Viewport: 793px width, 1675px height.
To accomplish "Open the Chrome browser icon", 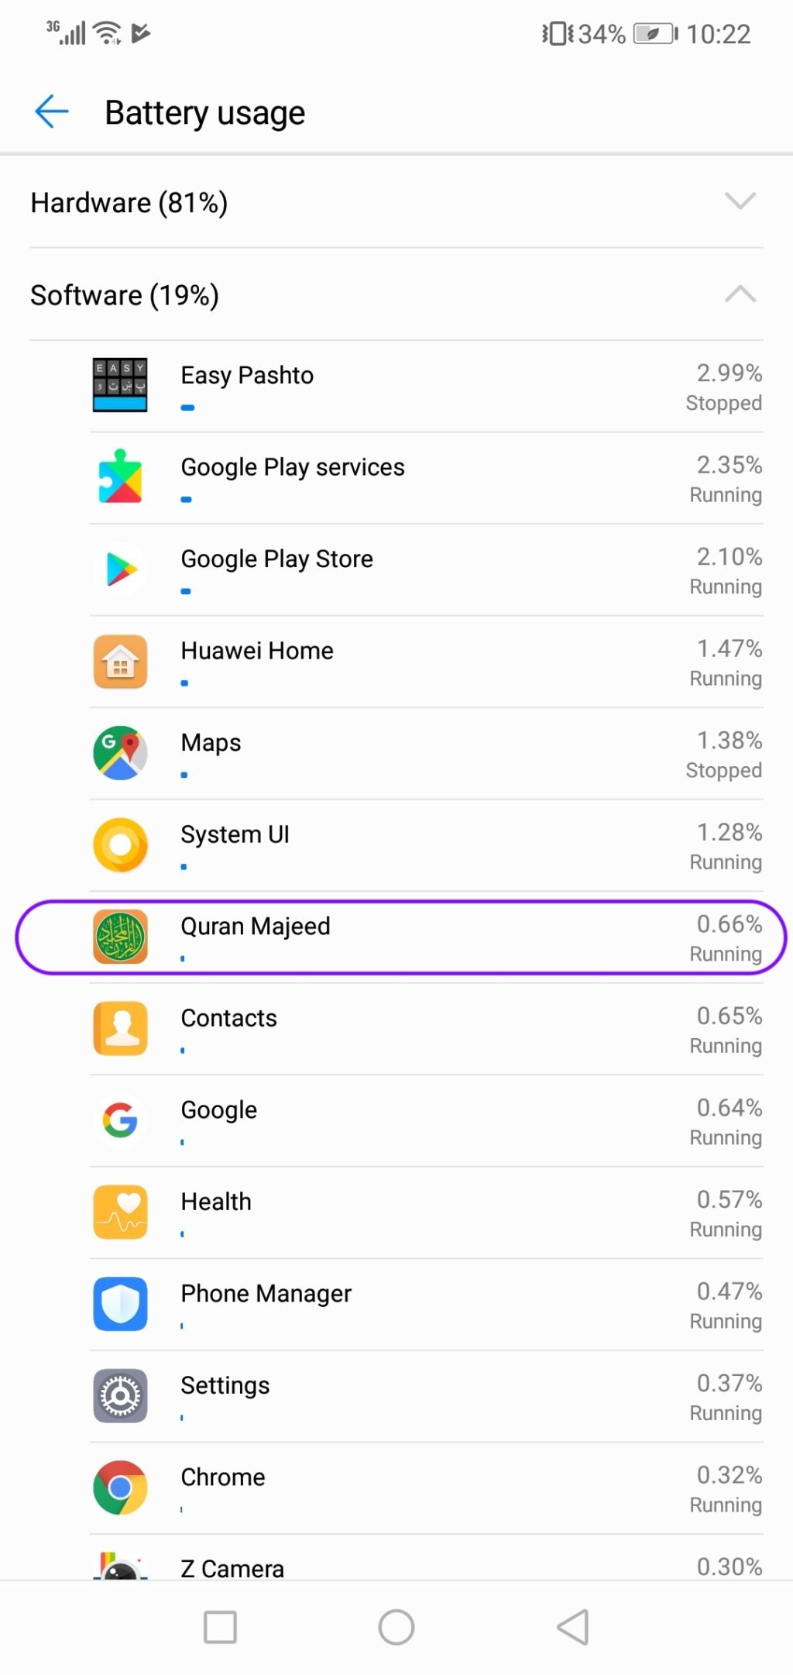I will coord(120,1488).
